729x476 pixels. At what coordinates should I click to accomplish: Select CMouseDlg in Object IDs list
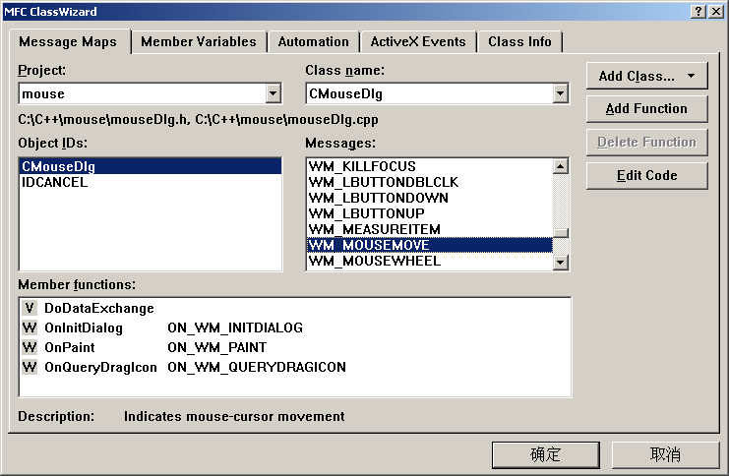click(x=151, y=166)
